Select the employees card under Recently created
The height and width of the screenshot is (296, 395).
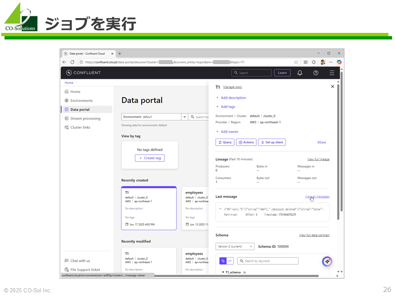(195, 208)
